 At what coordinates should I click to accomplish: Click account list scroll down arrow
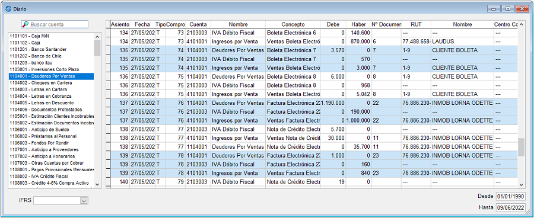click(97, 184)
